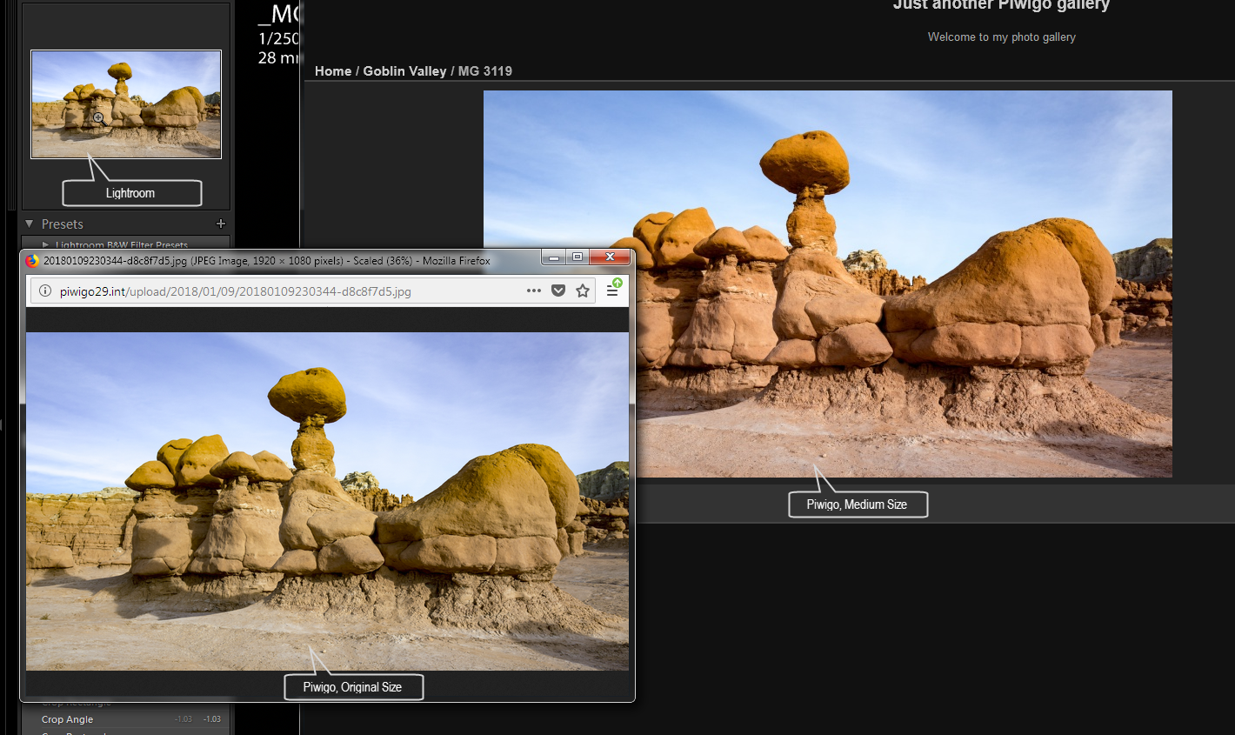Click the MG 3119 breadcrumb text
This screenshot has height=735, width=1235.
coord(485,71)
